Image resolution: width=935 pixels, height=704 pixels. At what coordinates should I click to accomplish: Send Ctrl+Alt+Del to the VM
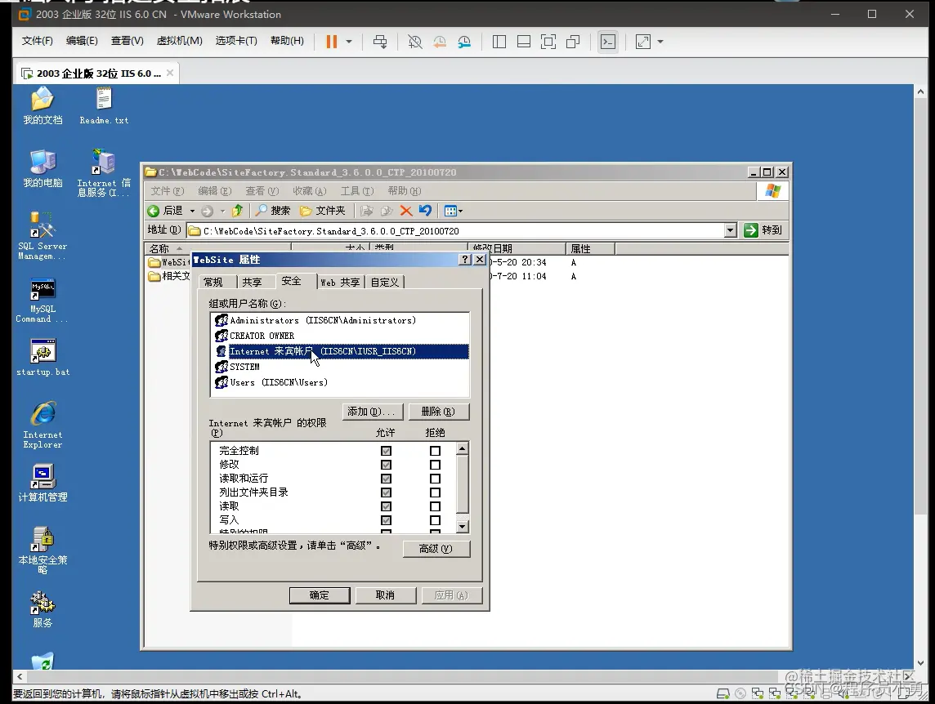point(380,42)
